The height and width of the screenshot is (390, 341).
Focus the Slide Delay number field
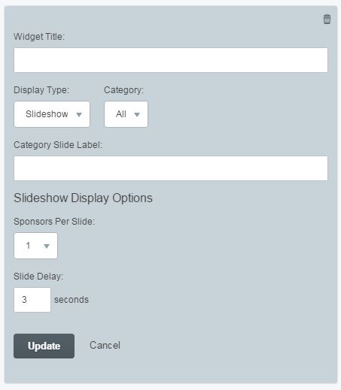32,300
